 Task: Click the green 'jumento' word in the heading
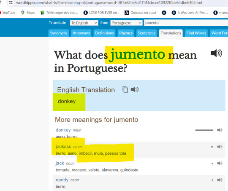click(x=138, y=54)
